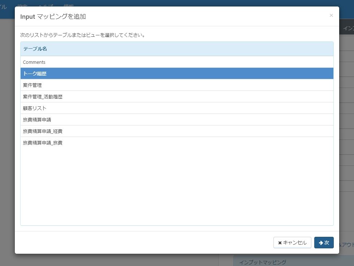This screenshot has width=354, height=266.
Task: Click the arrow icon on the 次 button
Action: click(x=321, y=242)
